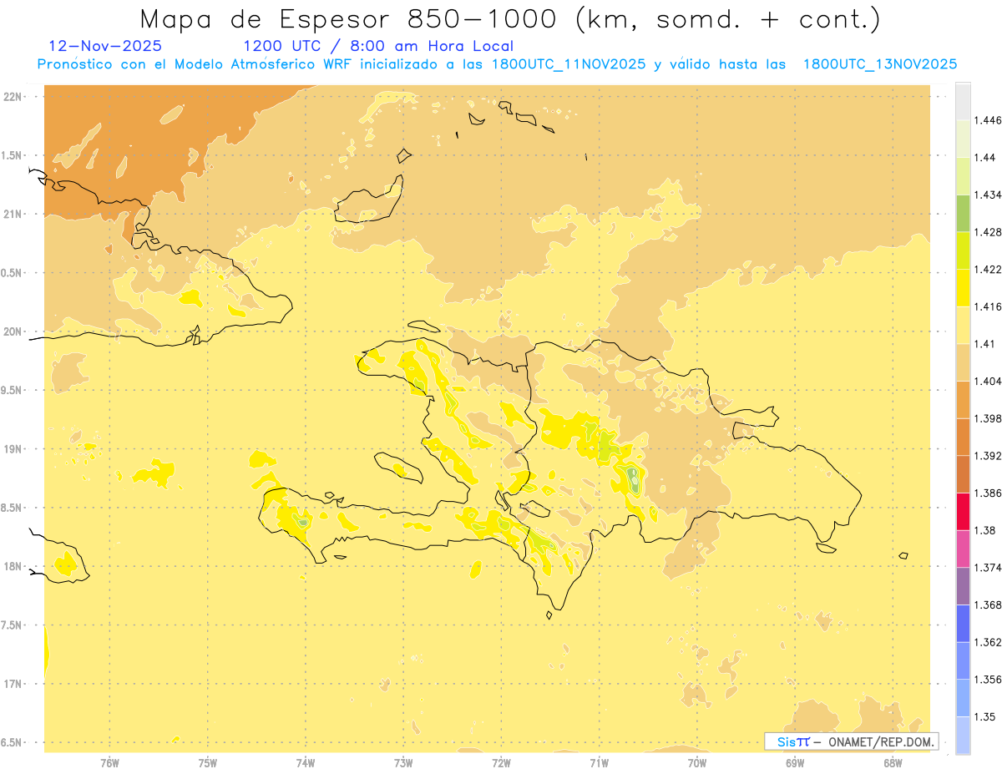The width and height of the screenshot is (1002, 774).
Task: Click the "1200 UTC / 8:00 am Hora Local" text
Action: click(x=378, y=47)
